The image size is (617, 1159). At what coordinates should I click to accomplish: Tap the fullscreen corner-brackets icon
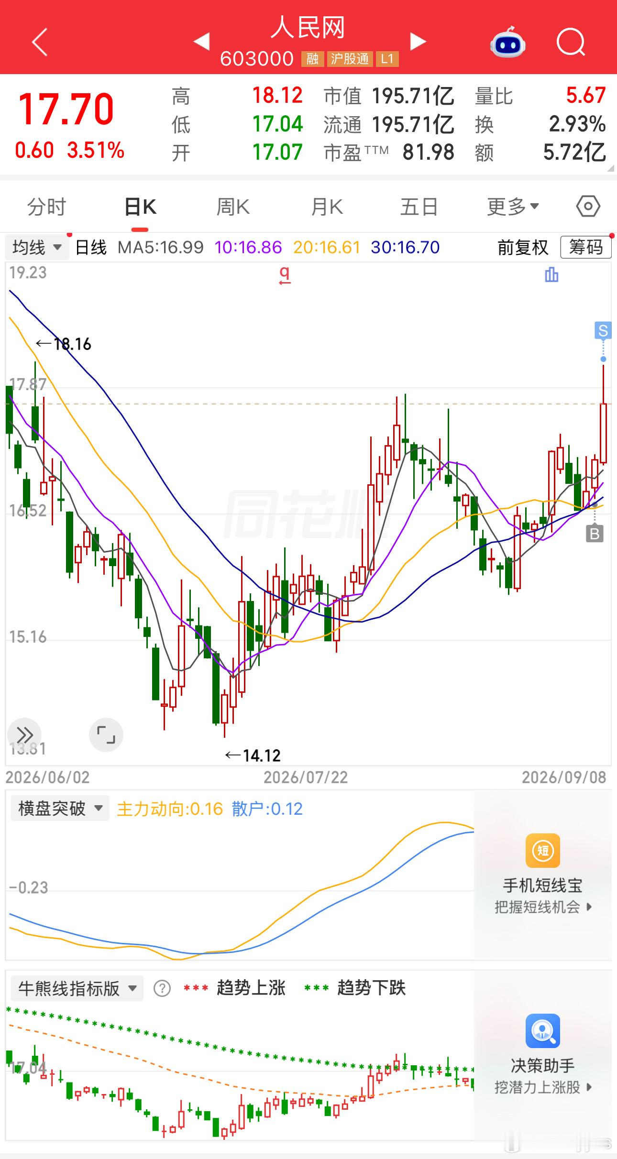coord(106,734)
